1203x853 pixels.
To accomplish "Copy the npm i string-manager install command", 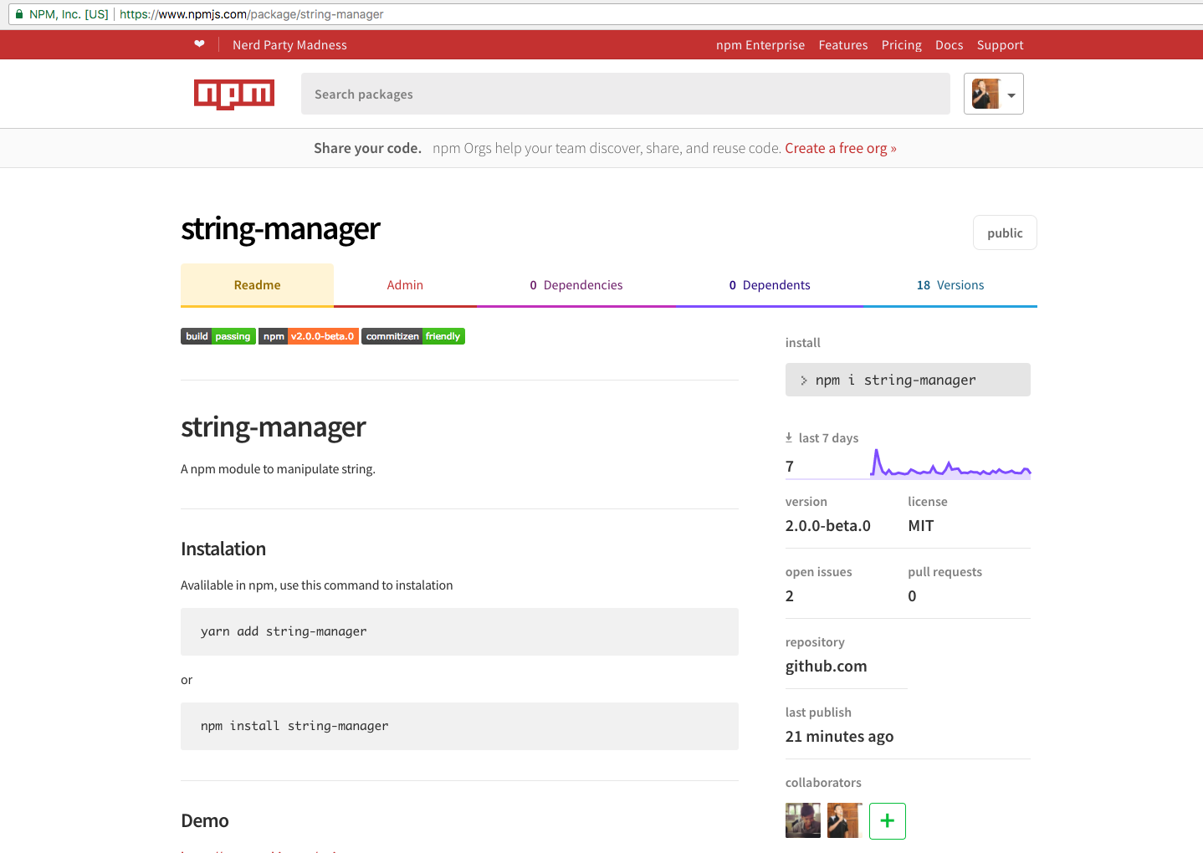I will click(x=908, y=380).
